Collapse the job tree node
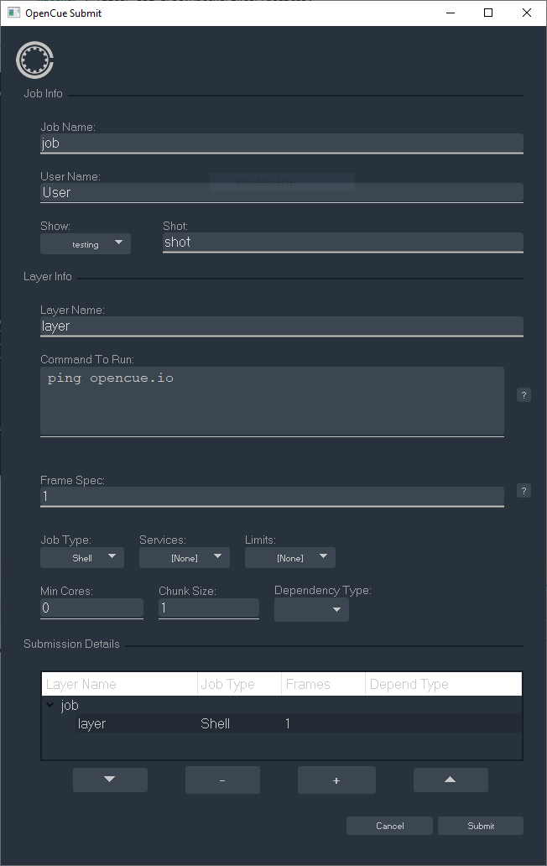Viewport: 547px width, 866px height. [x=50, y=705]
